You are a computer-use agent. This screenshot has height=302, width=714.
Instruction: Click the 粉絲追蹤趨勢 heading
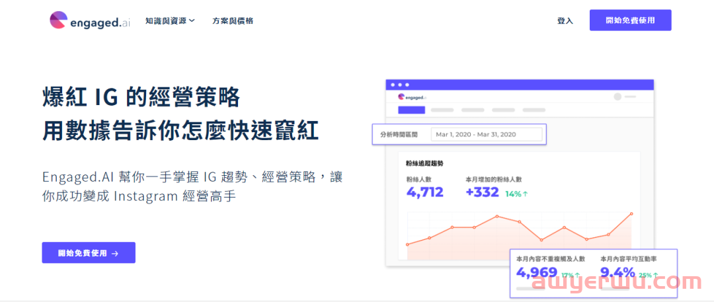click(x=424, y=163)
